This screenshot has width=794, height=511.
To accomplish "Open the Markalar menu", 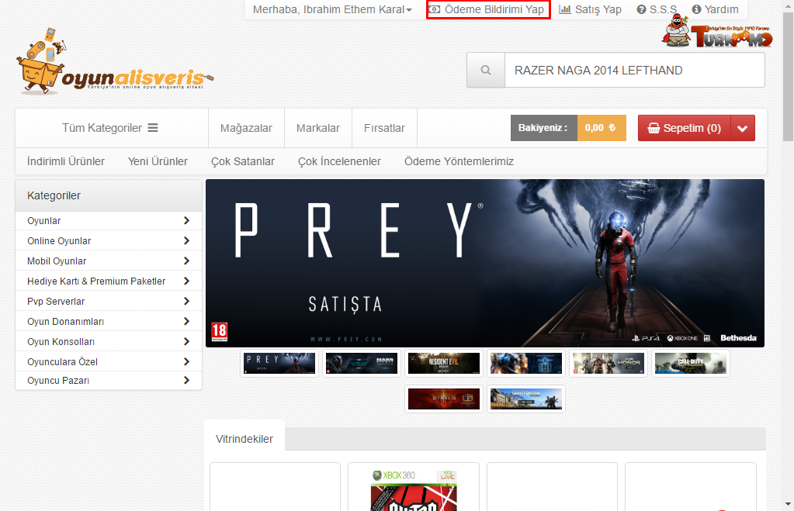I will pos(318,128).
